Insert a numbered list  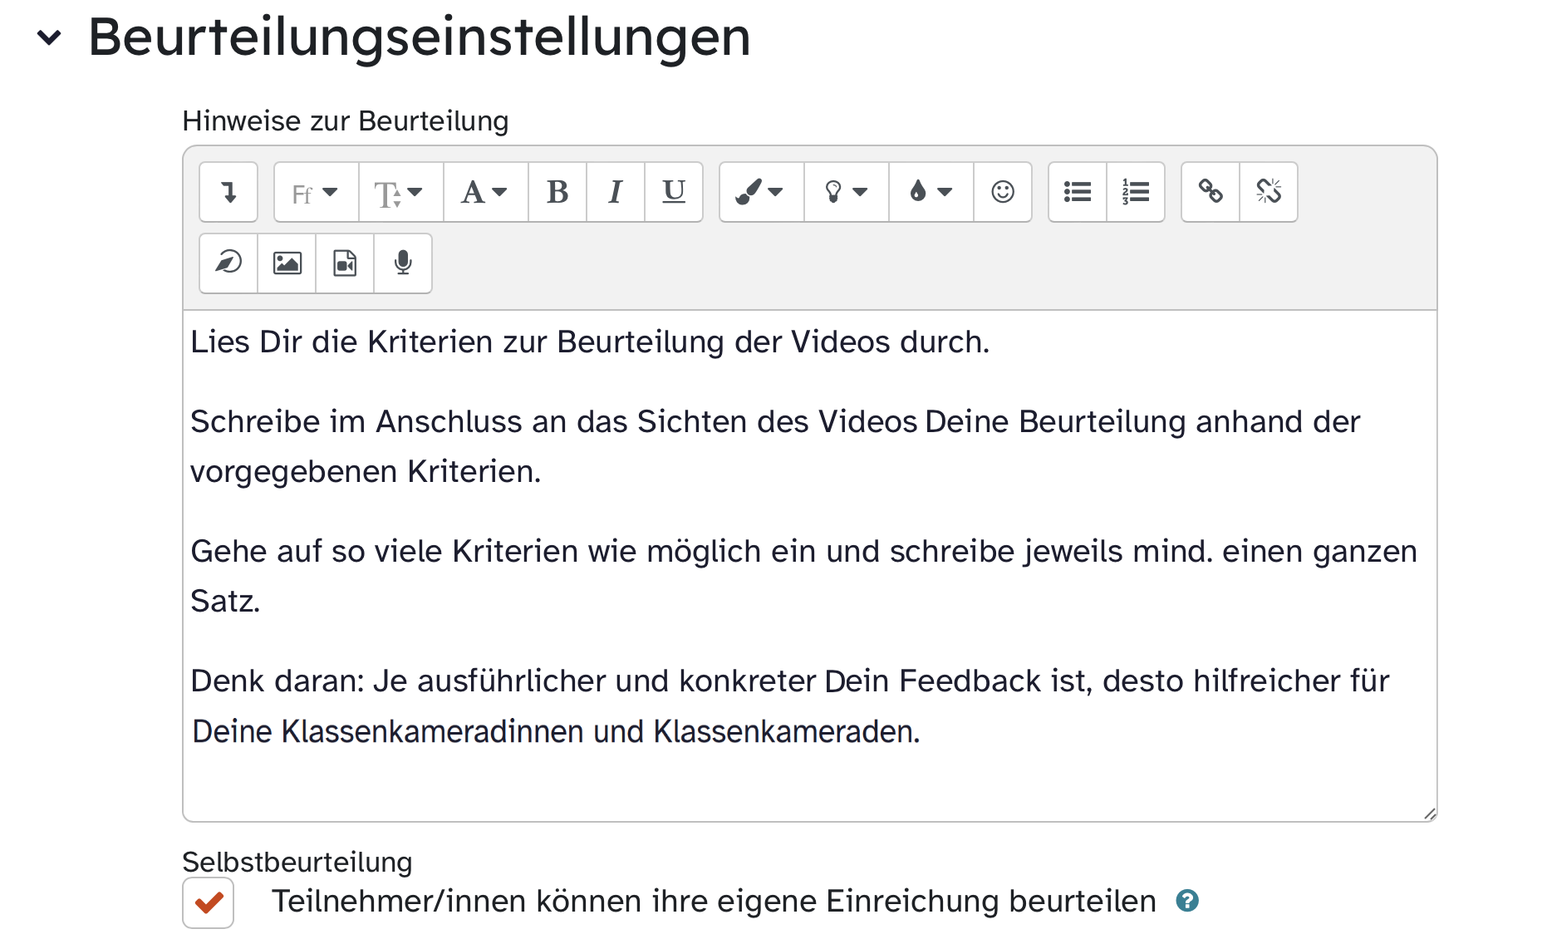point(1136,192)
